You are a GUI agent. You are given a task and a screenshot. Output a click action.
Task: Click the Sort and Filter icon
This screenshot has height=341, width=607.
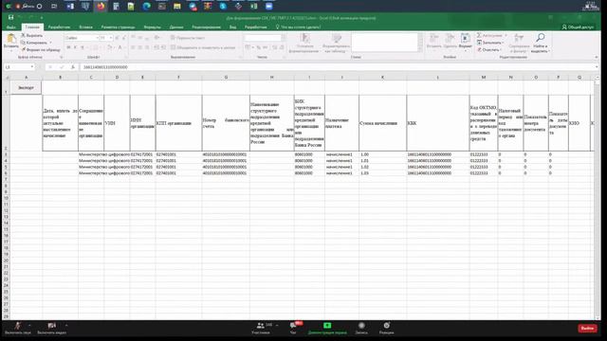point(519,38)
